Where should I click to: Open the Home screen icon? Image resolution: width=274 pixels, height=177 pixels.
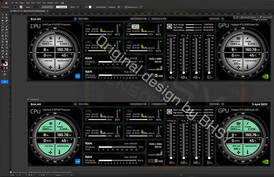[6, 3]
